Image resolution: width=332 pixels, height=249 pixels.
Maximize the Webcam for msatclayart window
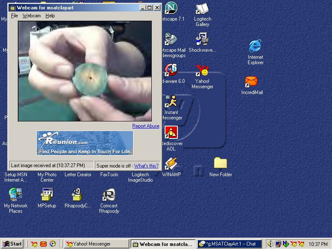coord(149,8)
